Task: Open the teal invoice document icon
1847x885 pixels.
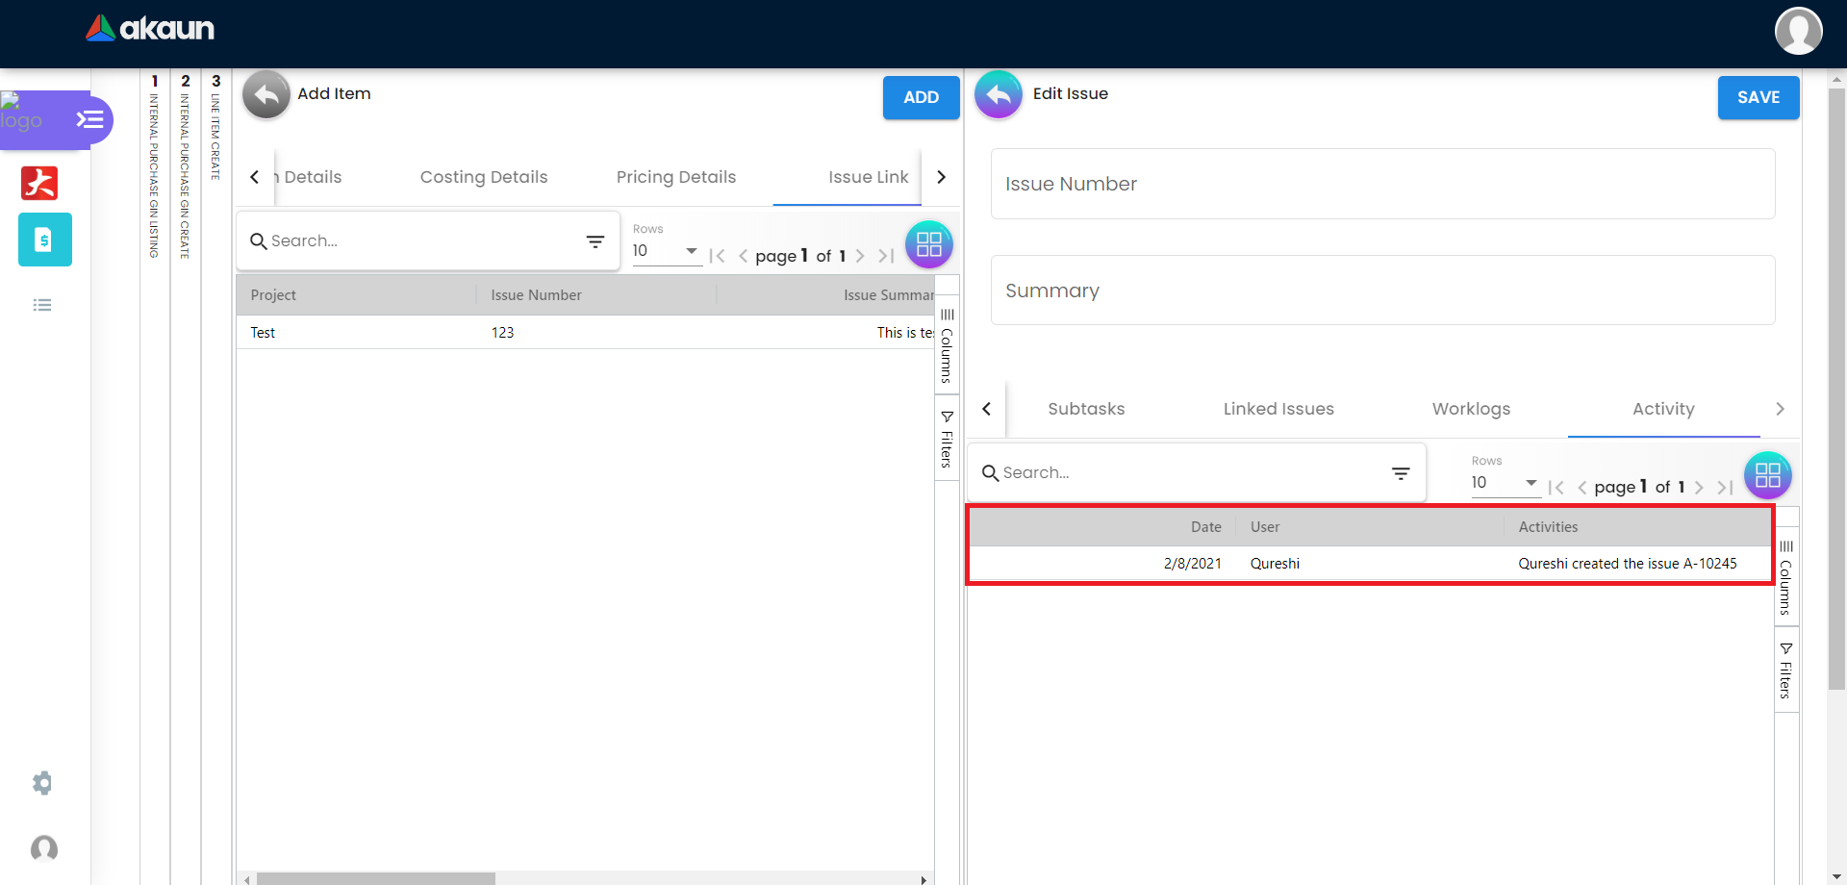Action: [44, 240]
